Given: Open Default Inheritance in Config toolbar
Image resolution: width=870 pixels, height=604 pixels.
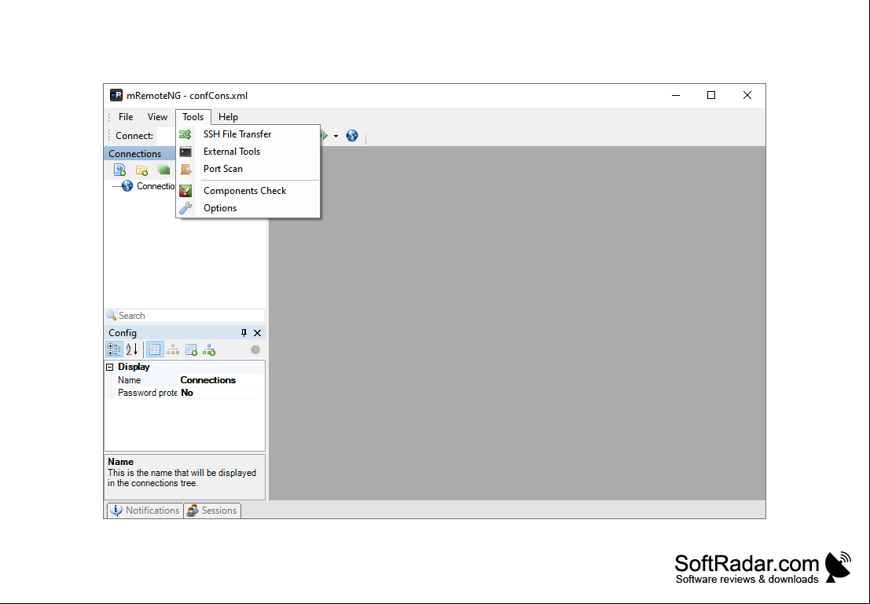Looking at the screenshot, I should 209,350.
